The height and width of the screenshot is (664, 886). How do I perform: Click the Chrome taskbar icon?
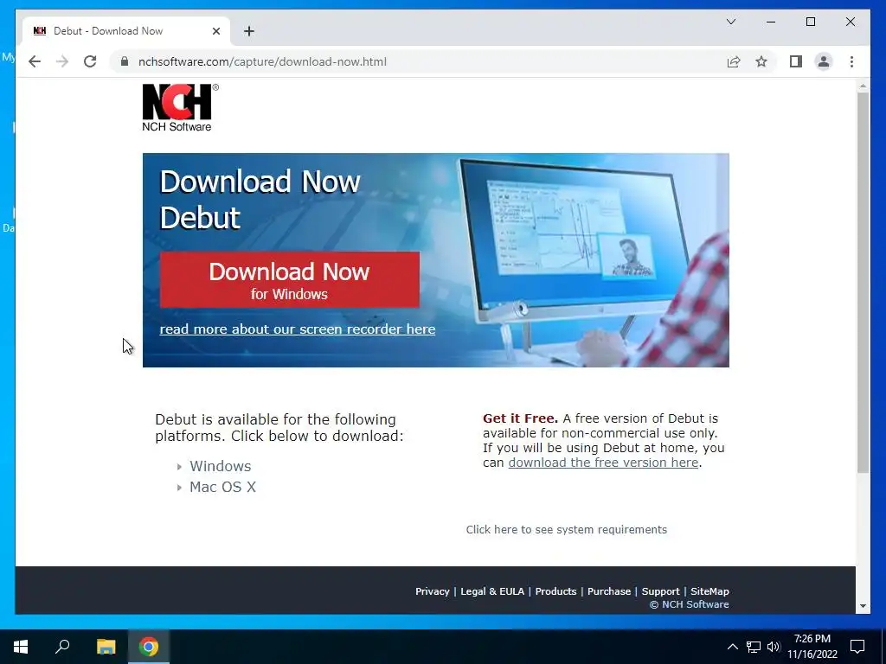tap(149, 647)
